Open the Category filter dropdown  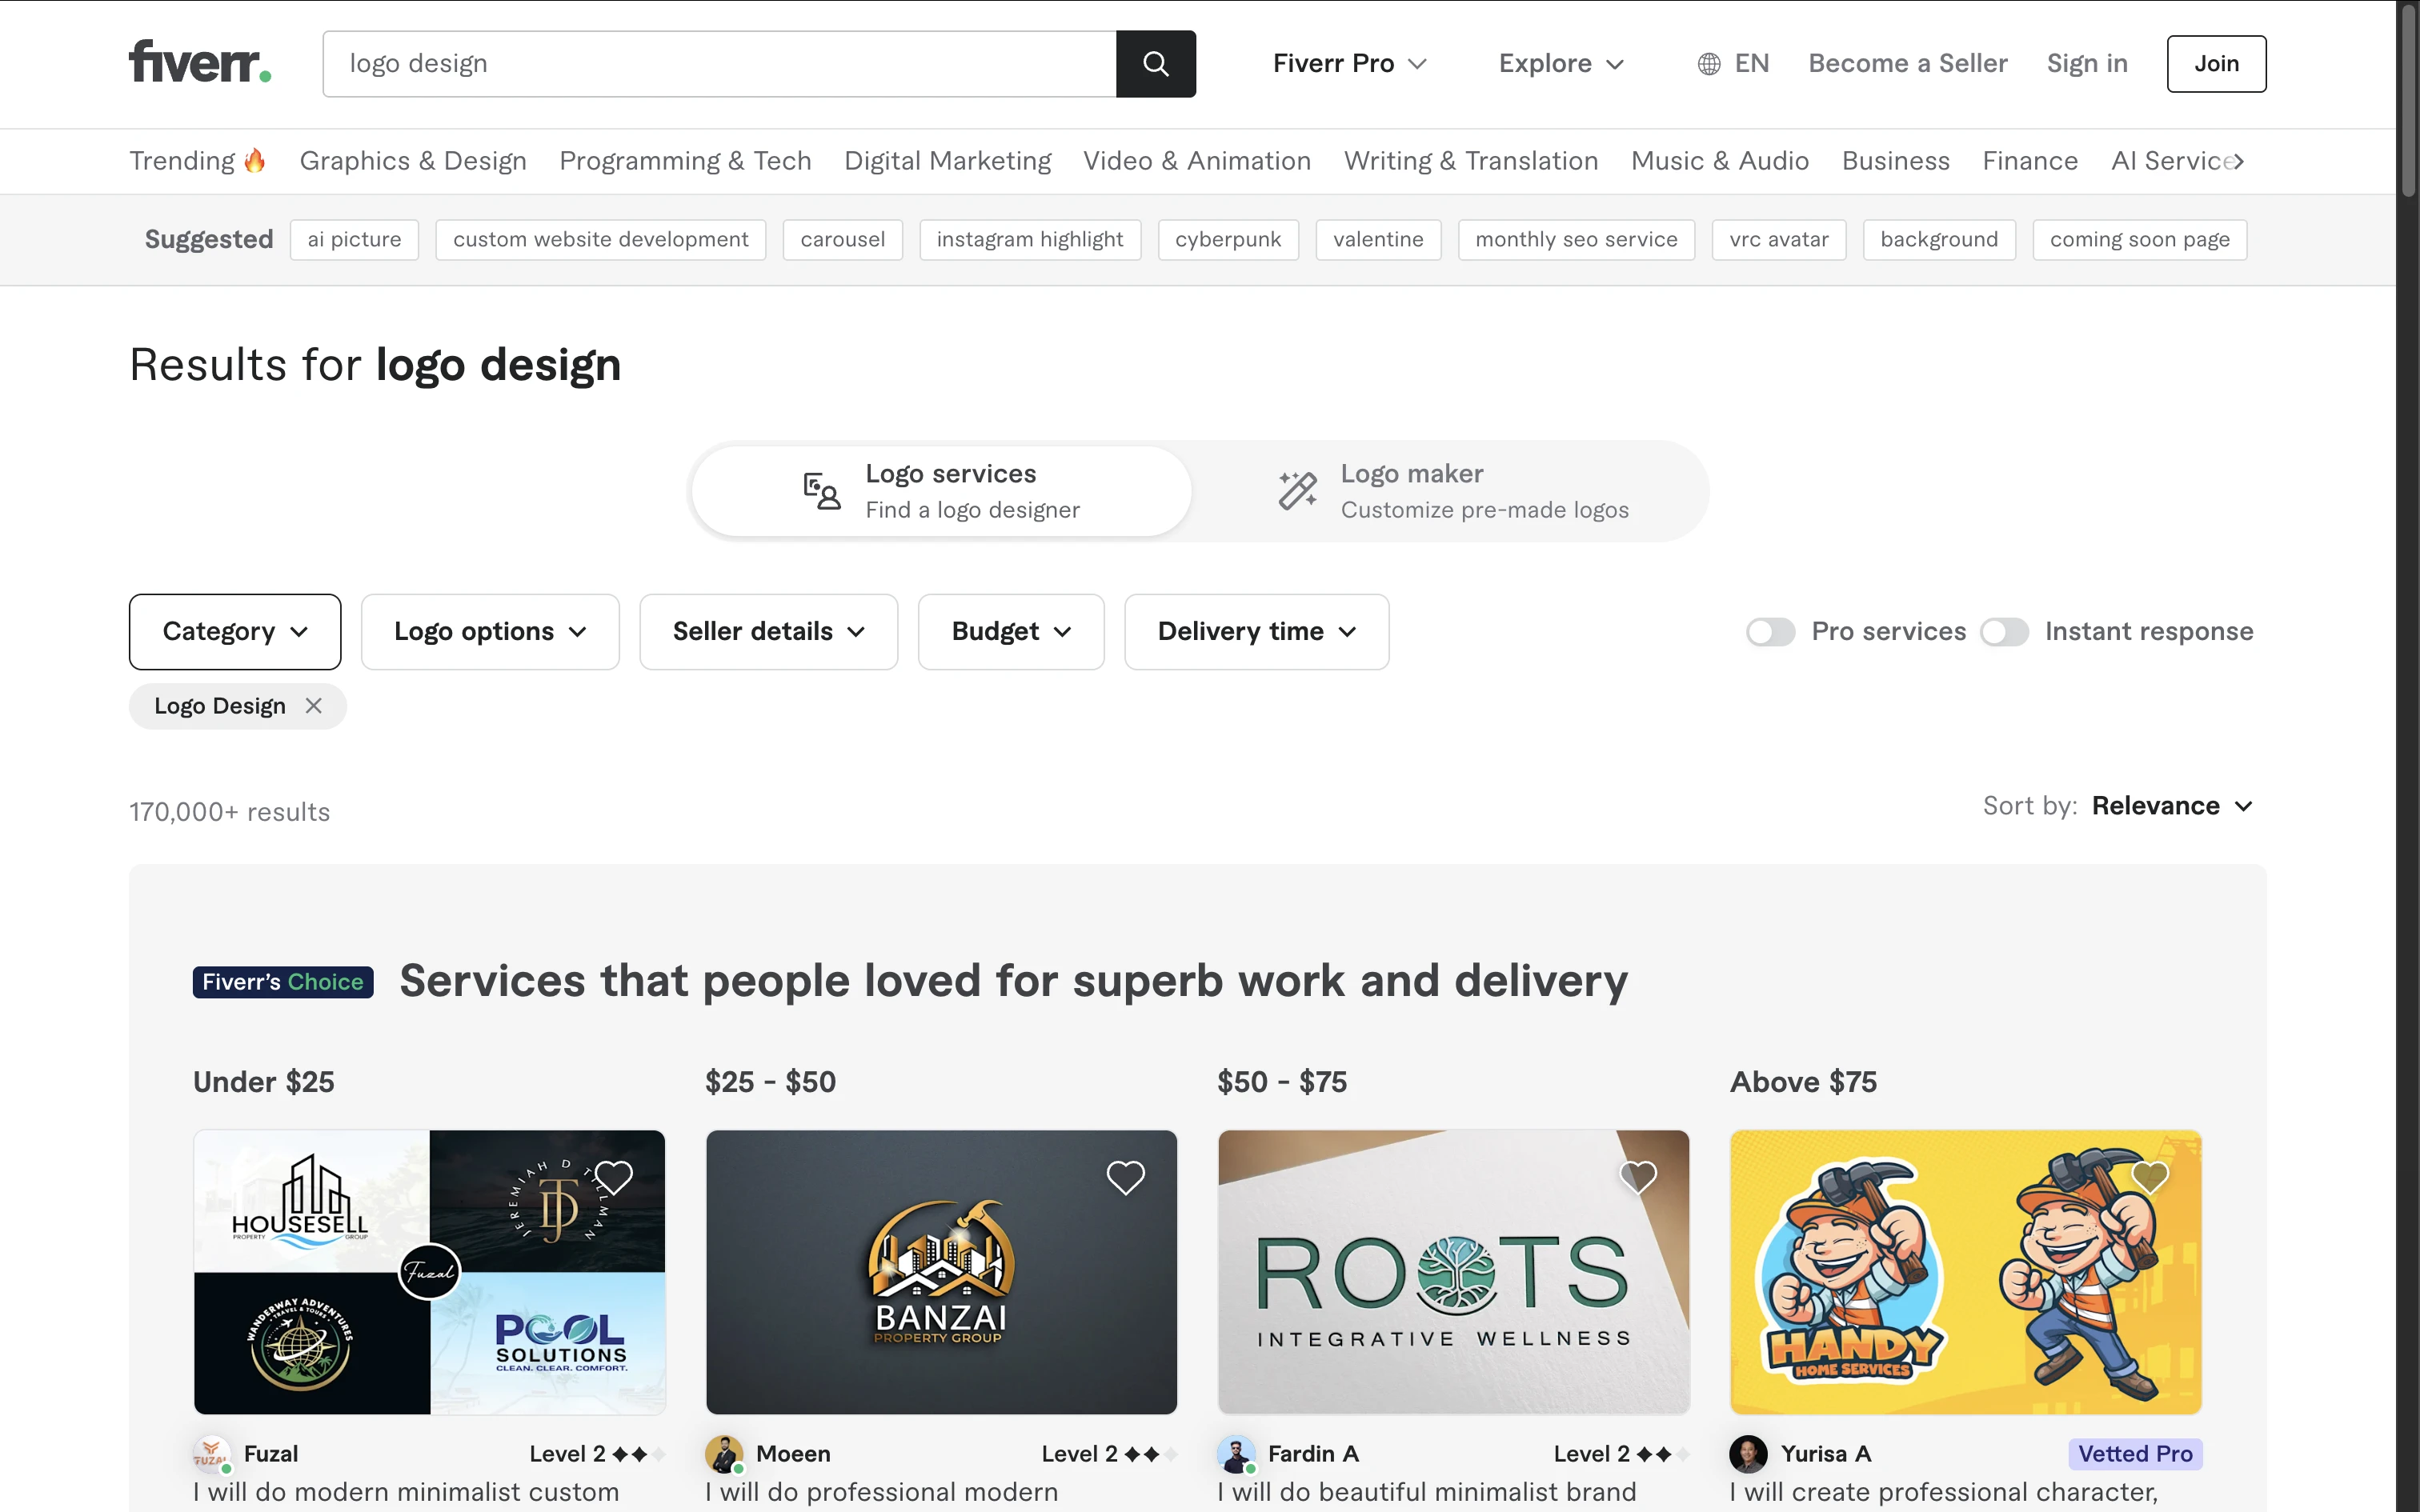[x=234, y=631]
